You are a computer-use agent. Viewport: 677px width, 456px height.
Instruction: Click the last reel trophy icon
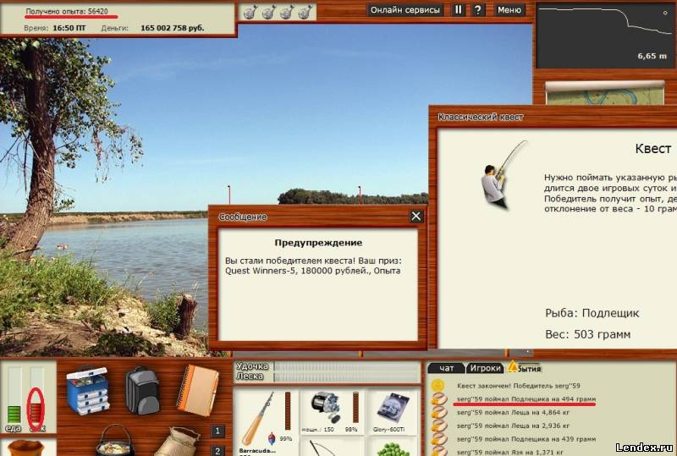pyautogui.click(x=305, y=12)
